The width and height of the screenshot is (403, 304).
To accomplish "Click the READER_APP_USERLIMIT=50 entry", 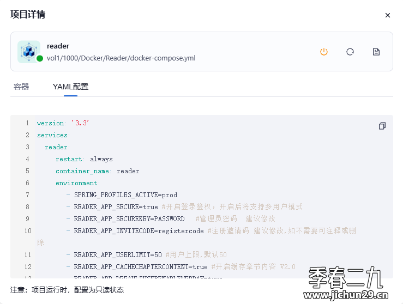I will pos(118,255).
